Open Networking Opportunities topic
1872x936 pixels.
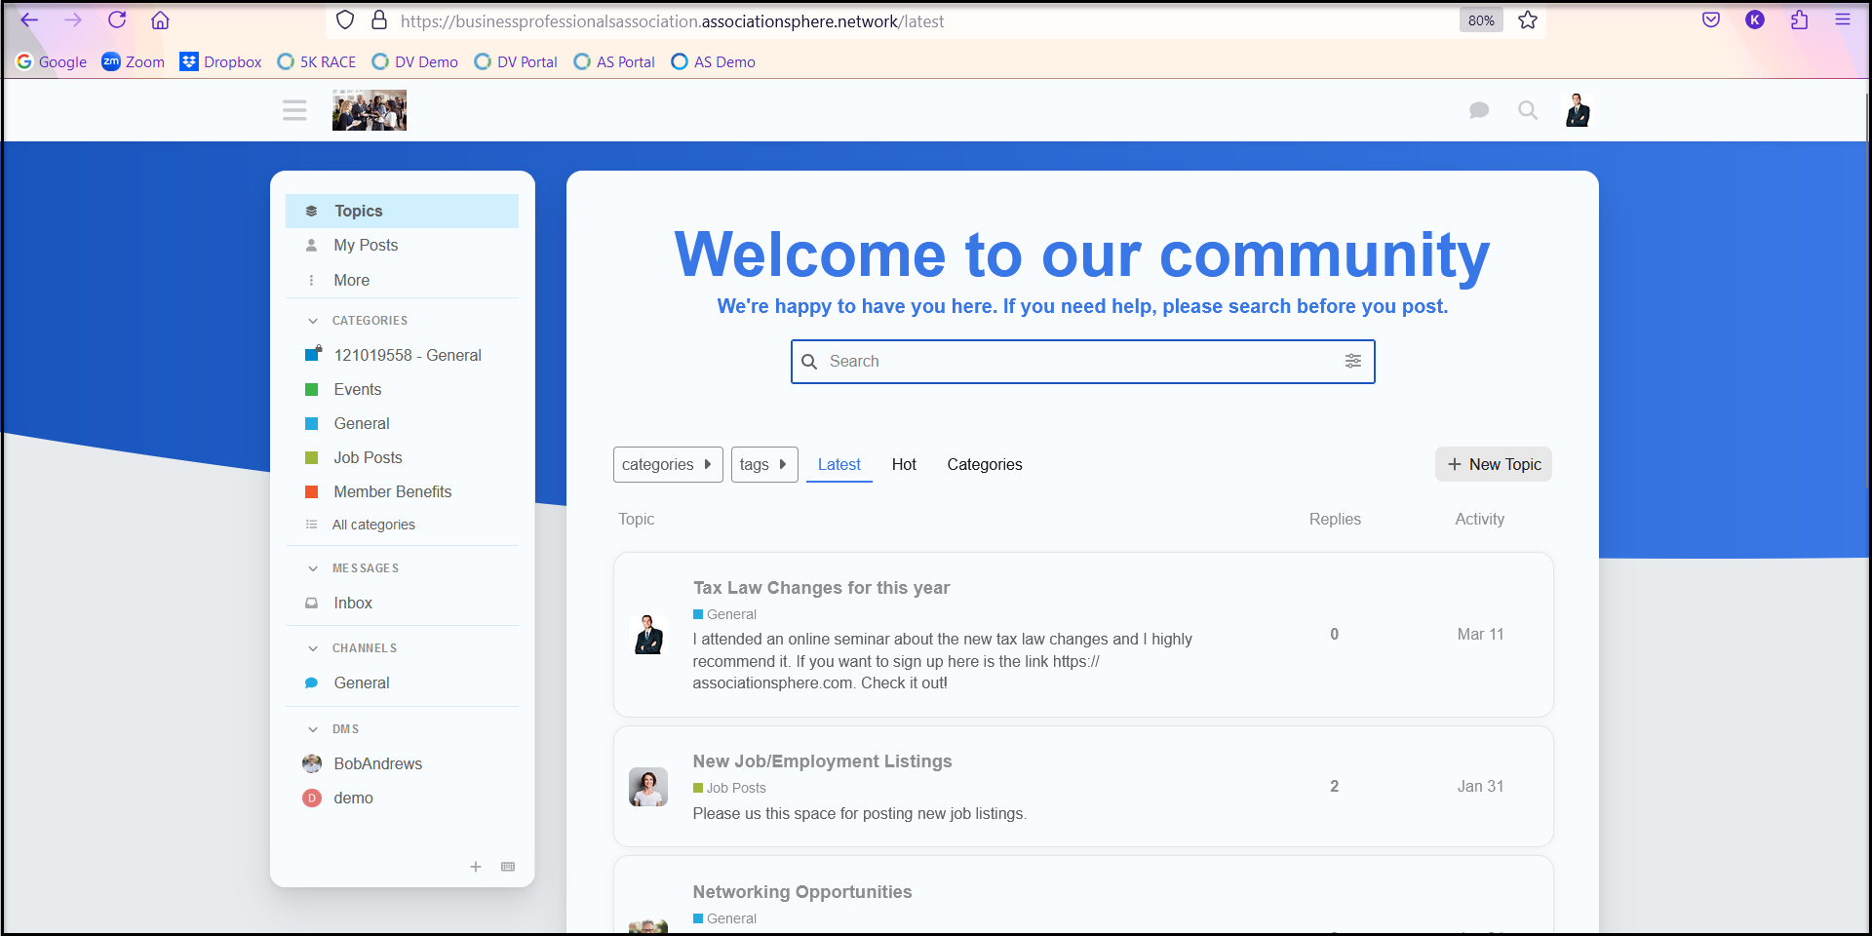[x=802, y=892]
